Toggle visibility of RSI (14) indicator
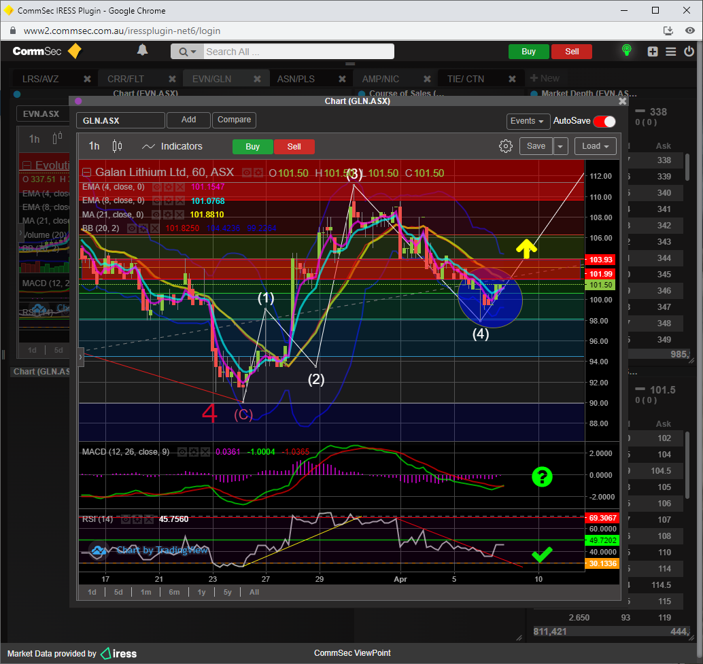The image size is (703, 664). [126, 519]
